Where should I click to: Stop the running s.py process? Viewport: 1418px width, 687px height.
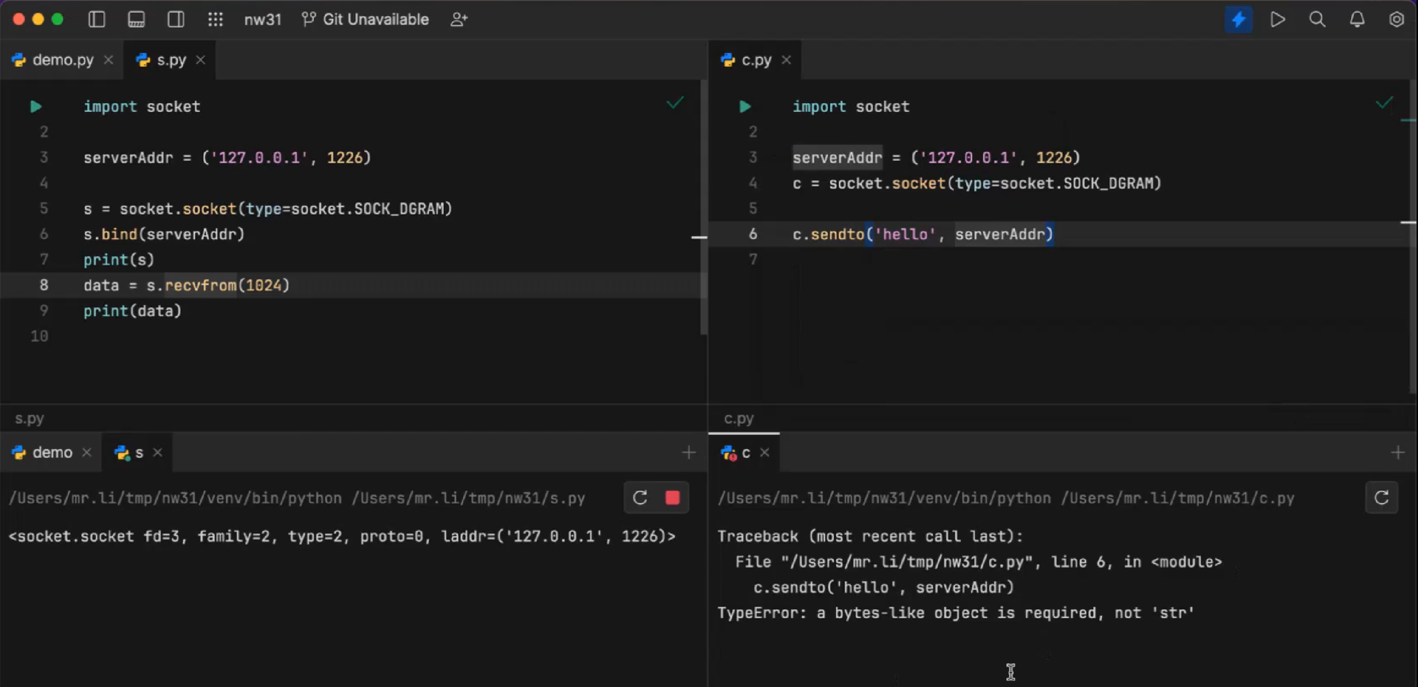(672, 498)
